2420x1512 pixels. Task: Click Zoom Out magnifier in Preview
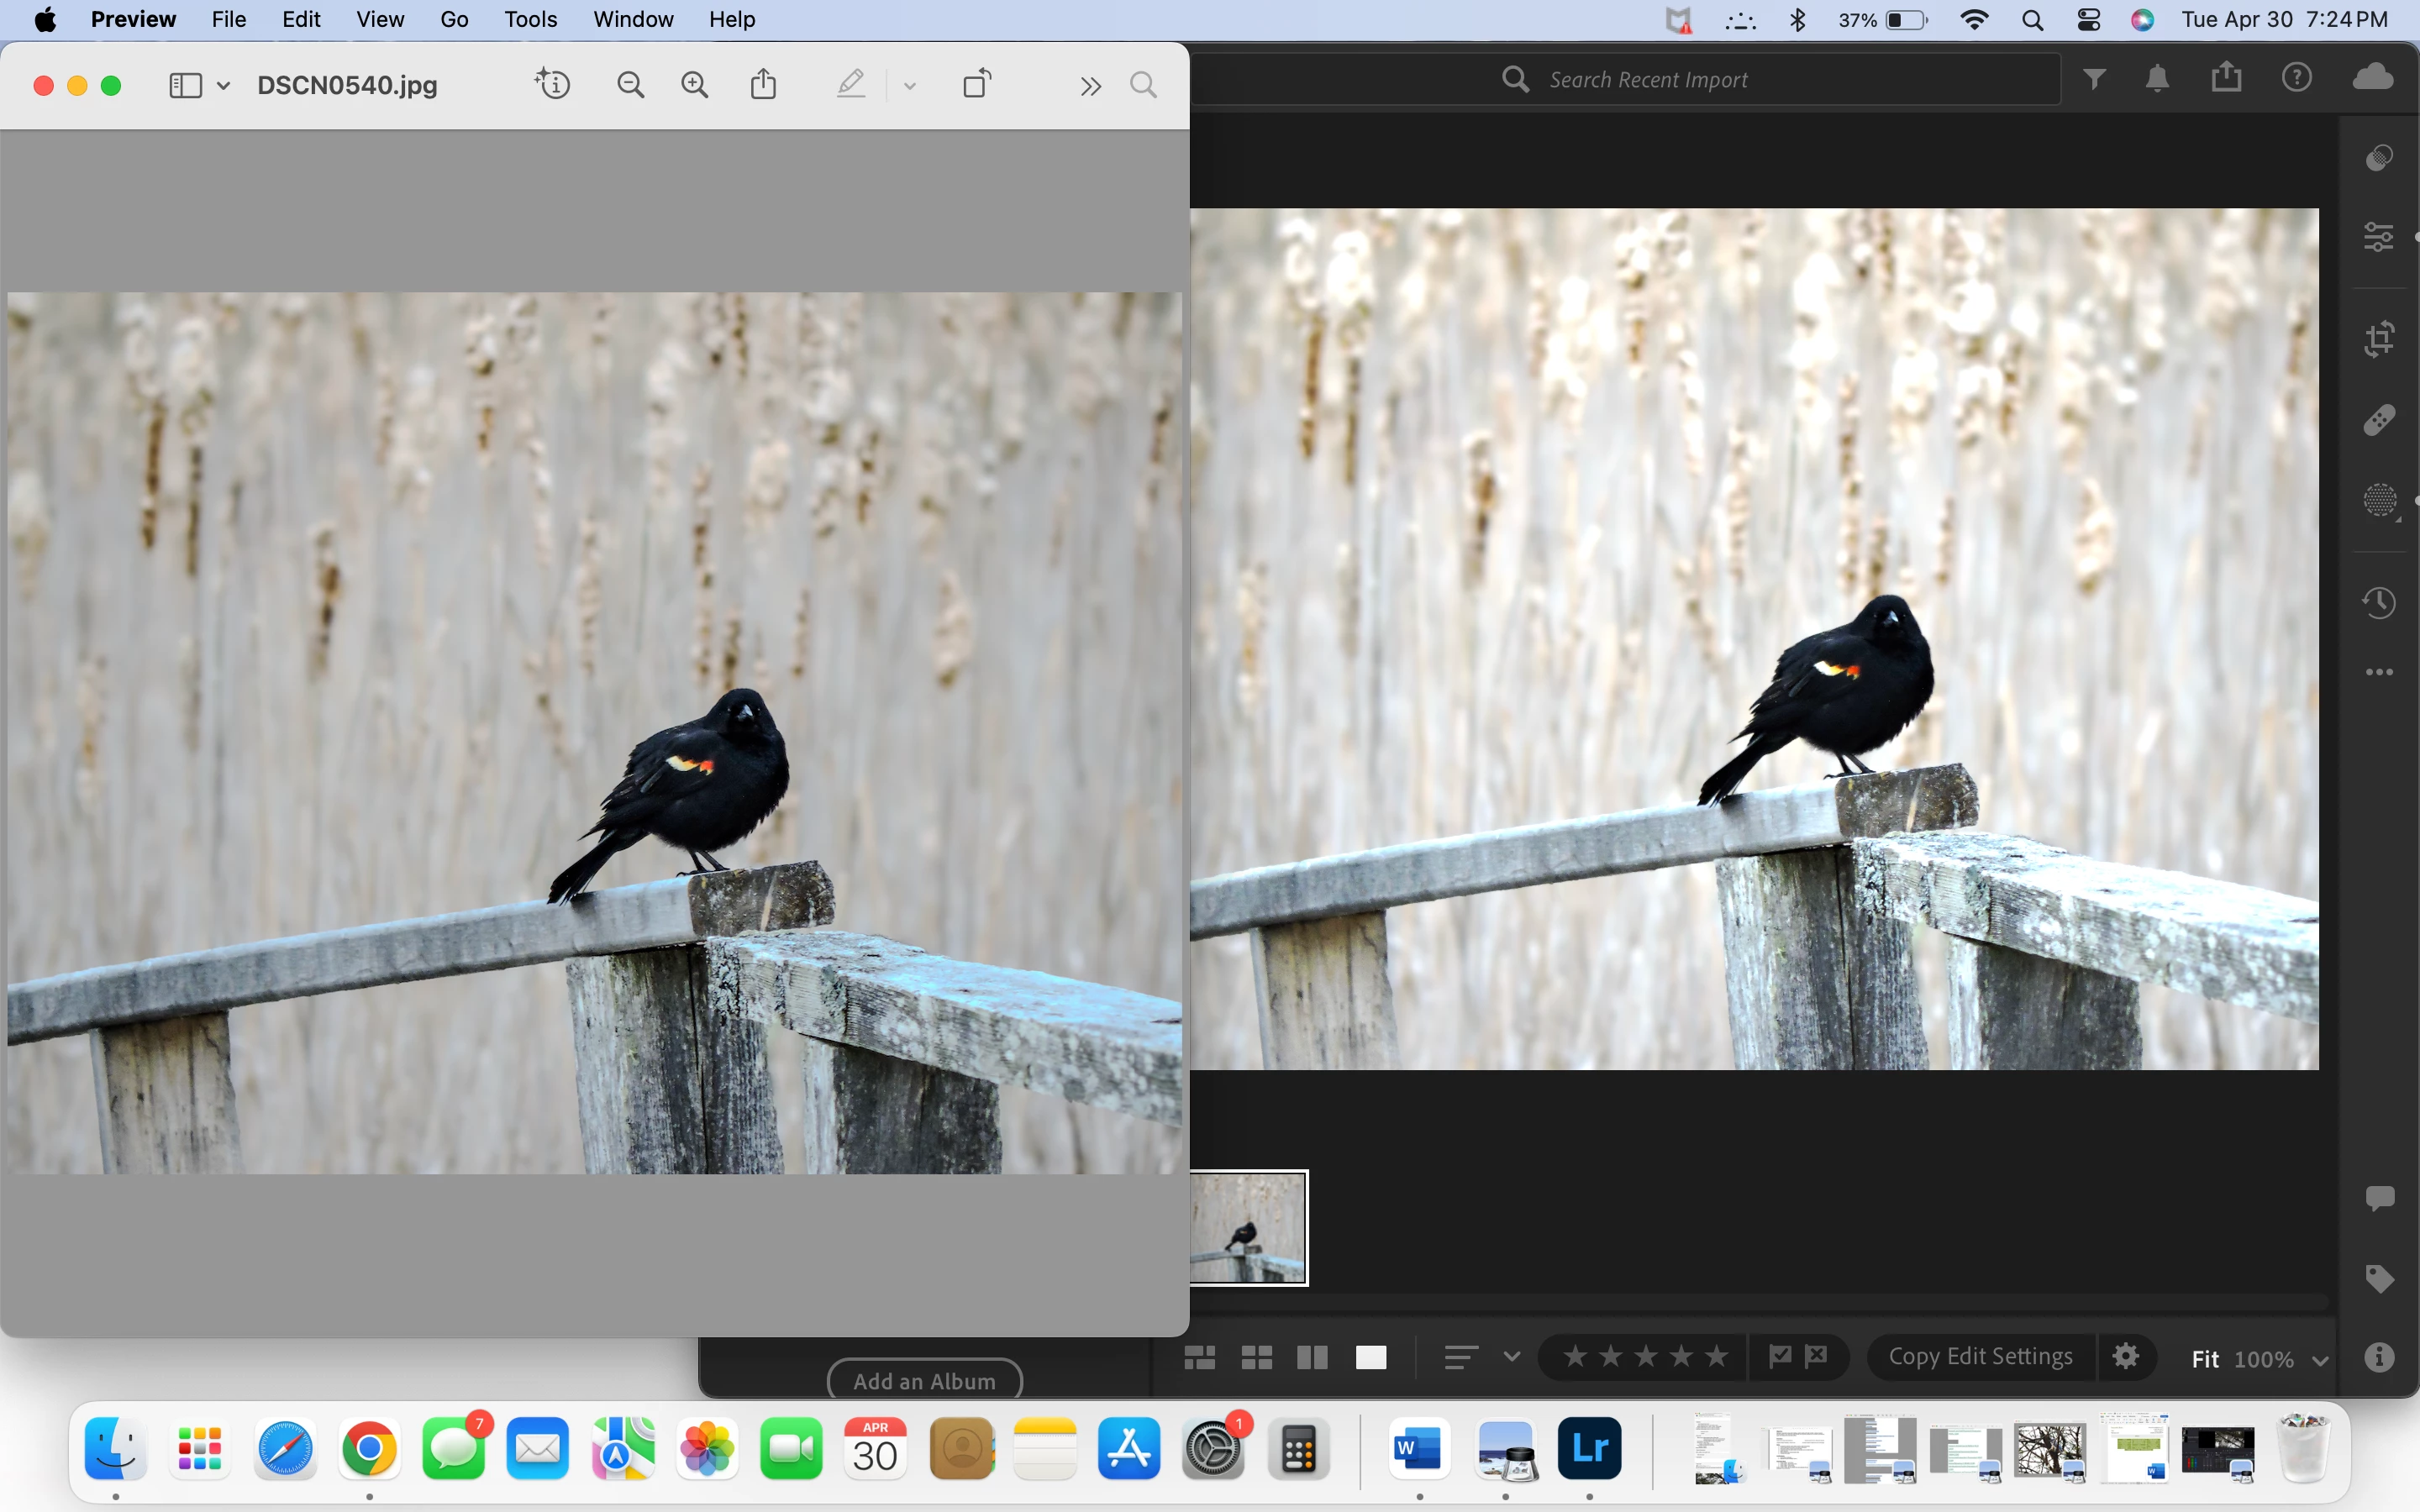(630, 85)
